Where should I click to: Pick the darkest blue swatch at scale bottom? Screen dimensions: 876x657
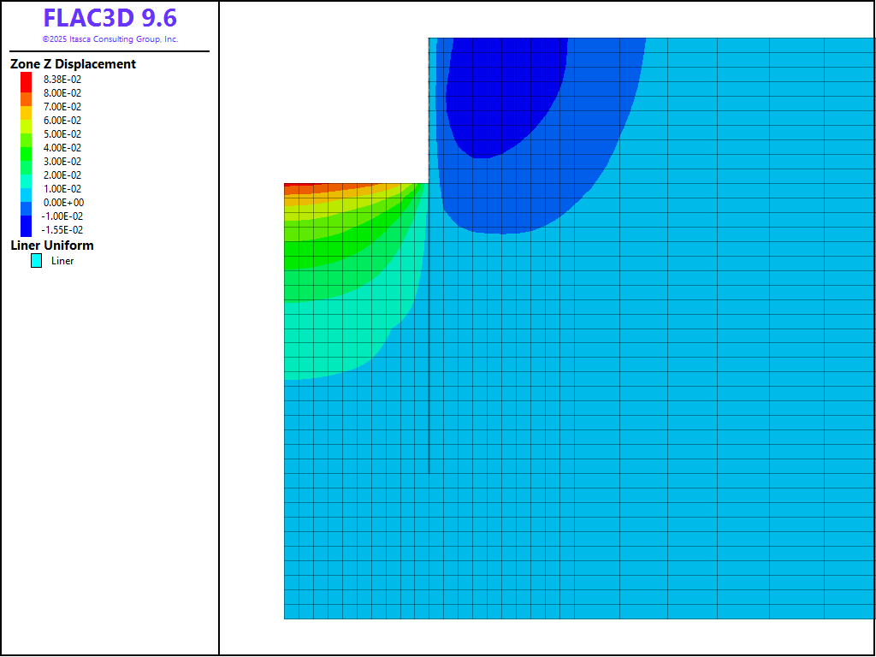click(x=26, y=228)
